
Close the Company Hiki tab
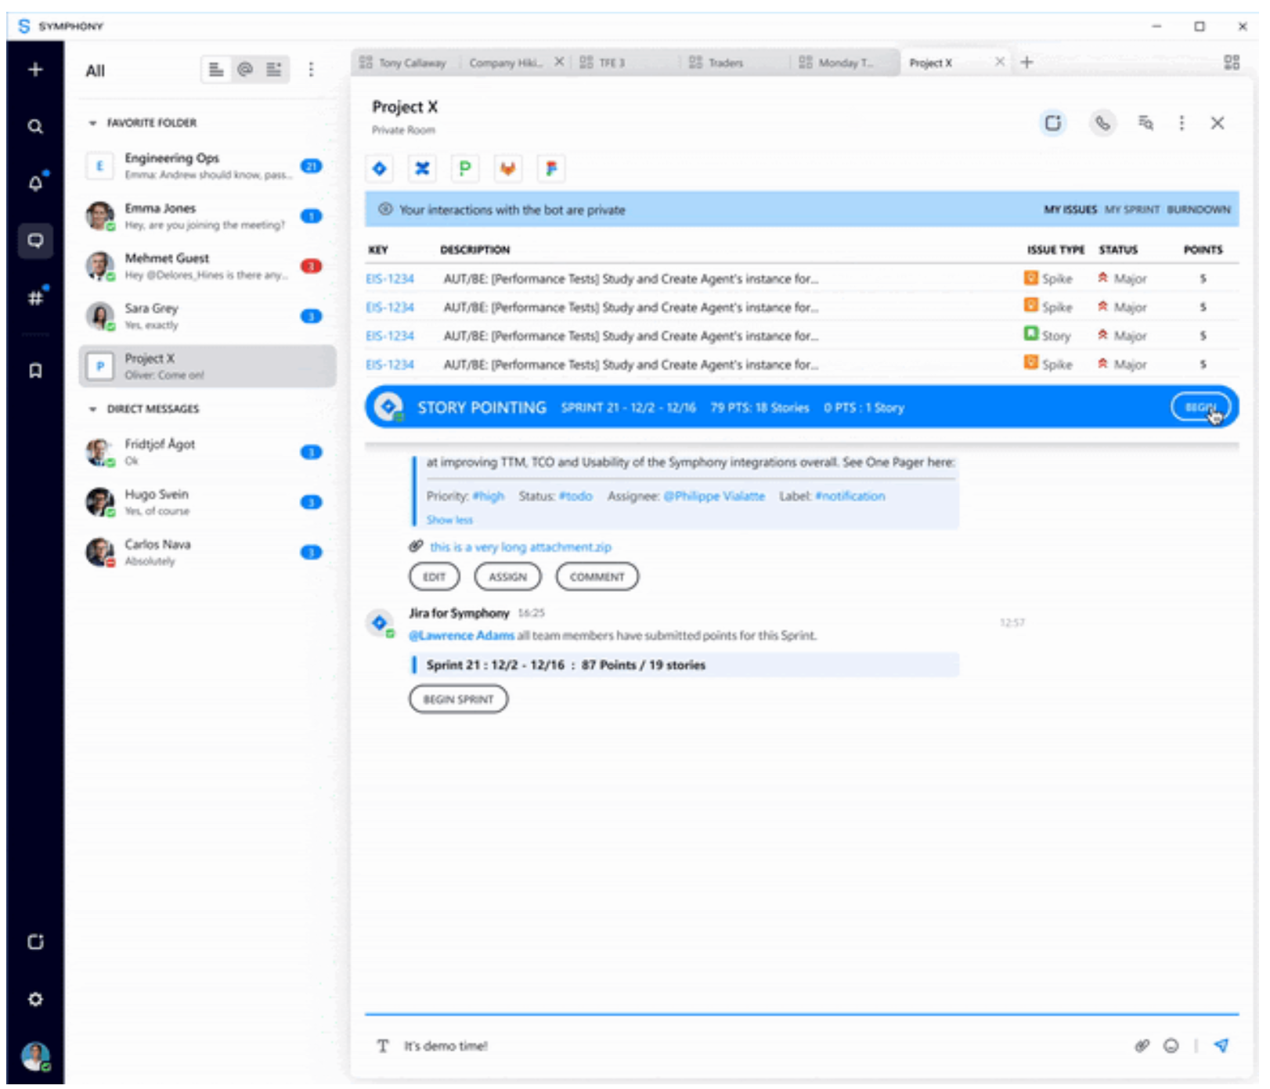(x=560, y=62)
